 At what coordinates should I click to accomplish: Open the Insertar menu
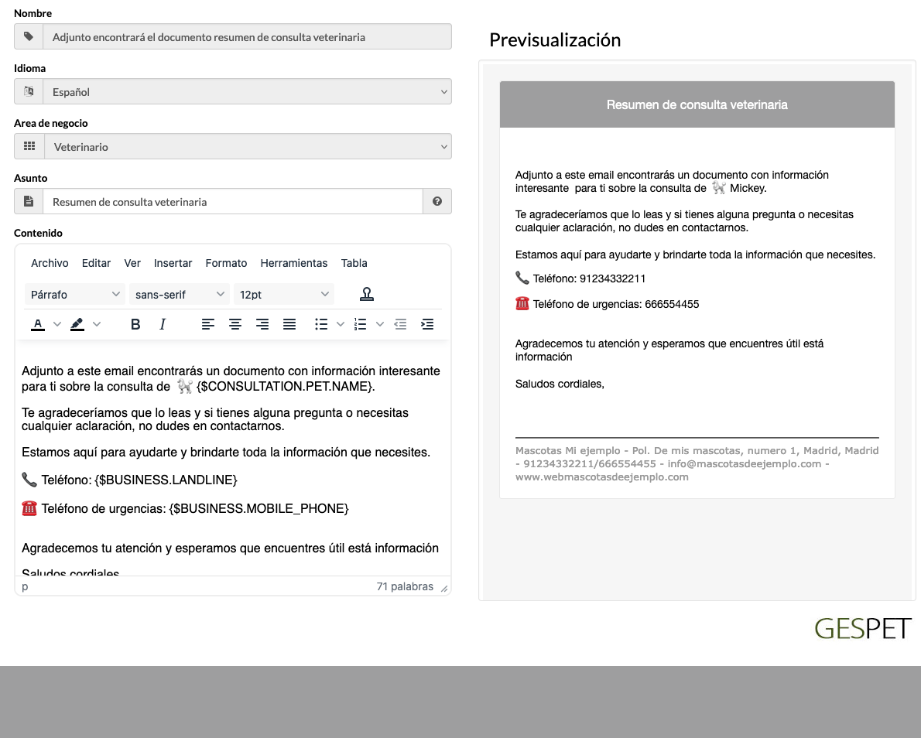point(173,263)
